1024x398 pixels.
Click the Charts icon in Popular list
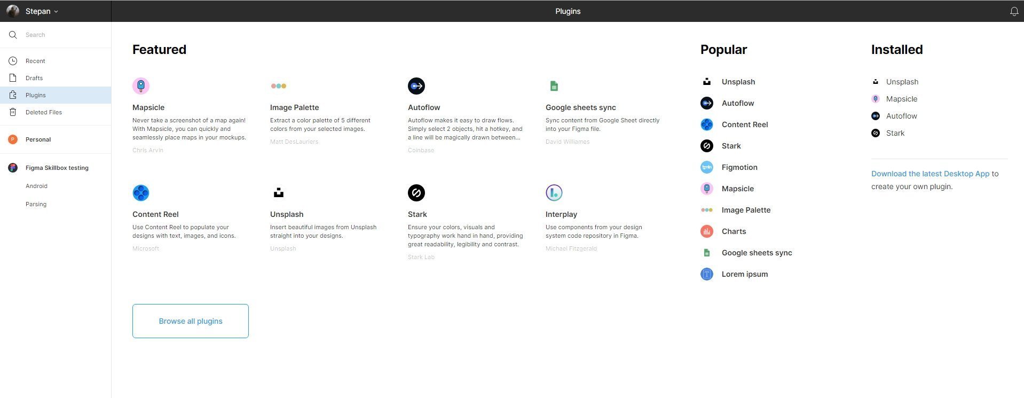[x=707, y=231]
